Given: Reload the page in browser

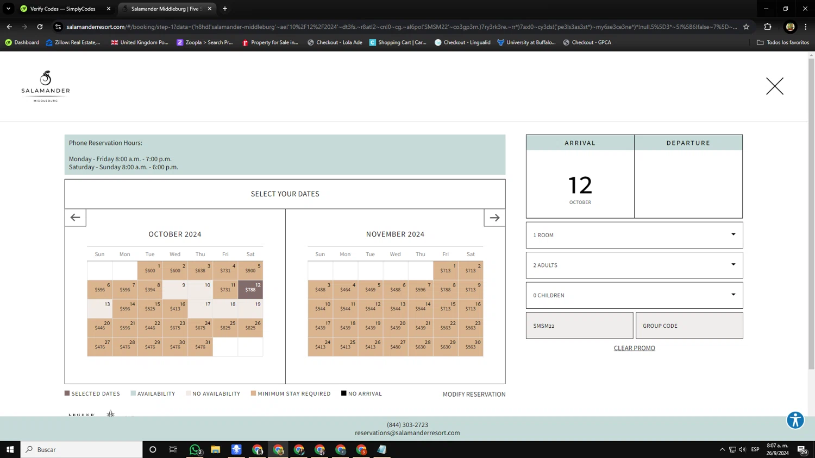Looking at the screenshot, I should 40,27.
